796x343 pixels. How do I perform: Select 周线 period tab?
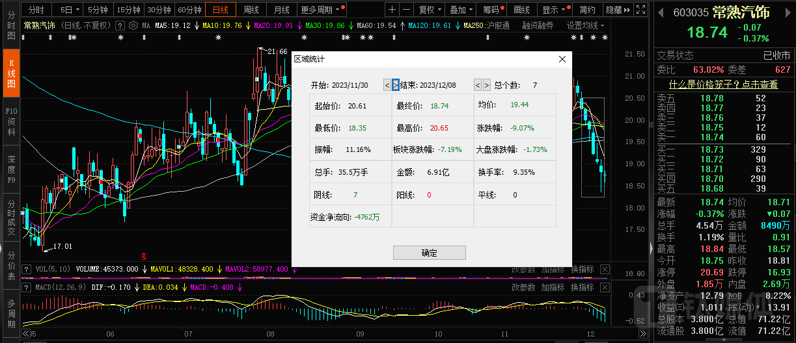[251, 10]
